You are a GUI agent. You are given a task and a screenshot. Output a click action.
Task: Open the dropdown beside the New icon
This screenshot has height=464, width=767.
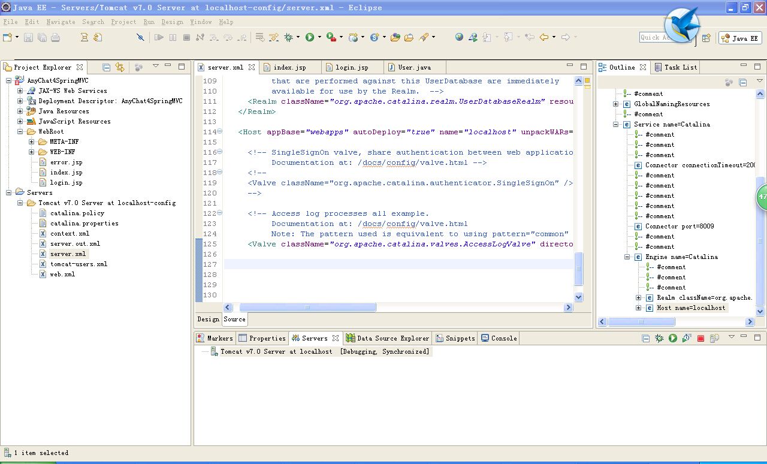17,37
